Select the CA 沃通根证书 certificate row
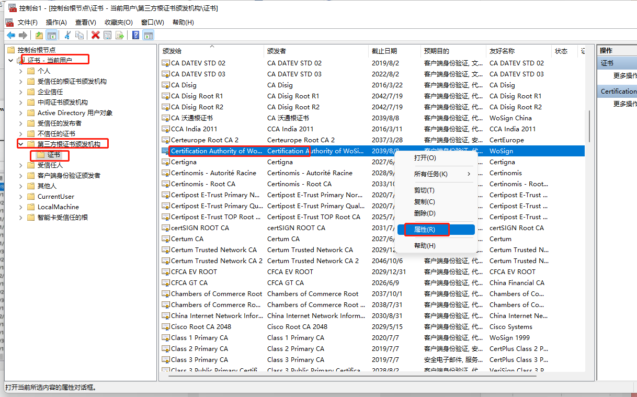The width and height of the screenshot is (637, 397). click(x=373, y=118)
